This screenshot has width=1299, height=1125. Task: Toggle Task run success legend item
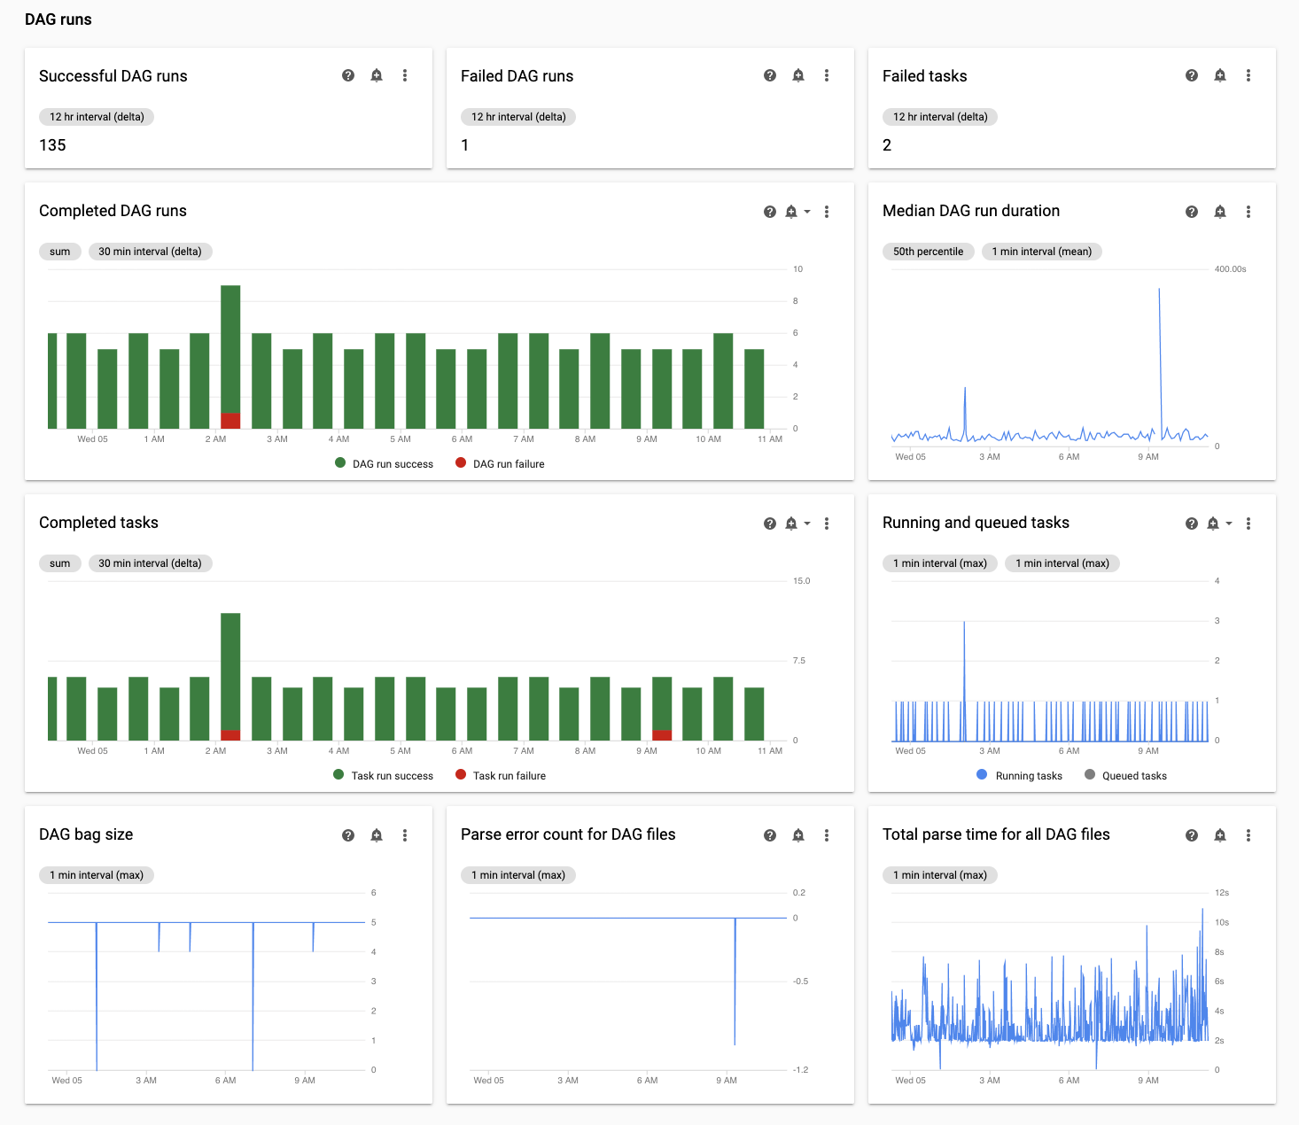(x=383, y=775)
